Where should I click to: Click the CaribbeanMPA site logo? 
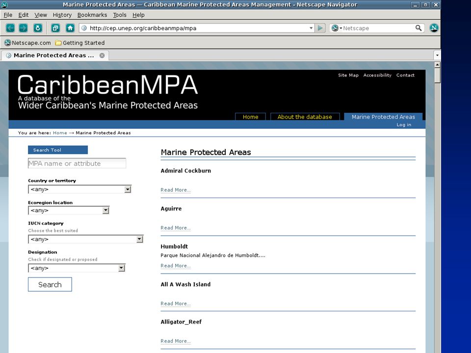107,92
